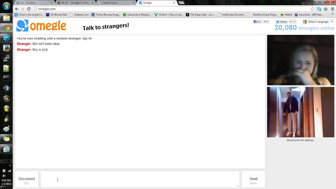Viewport: 336px width, 189px height.
Task: Open the command prompt taskbar icon
Action: click(6, 78)
